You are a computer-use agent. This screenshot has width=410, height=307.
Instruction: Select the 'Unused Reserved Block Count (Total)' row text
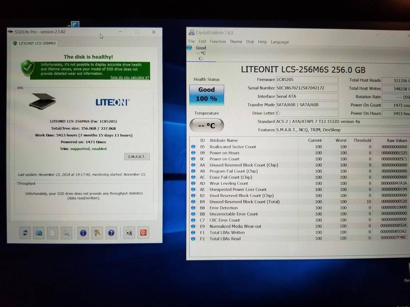(x=245, y=201)
